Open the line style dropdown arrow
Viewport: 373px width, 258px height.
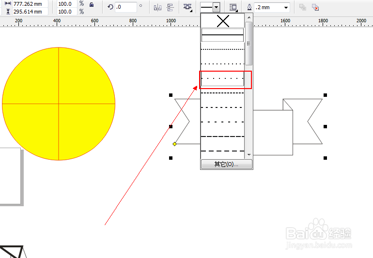[216, 7]
